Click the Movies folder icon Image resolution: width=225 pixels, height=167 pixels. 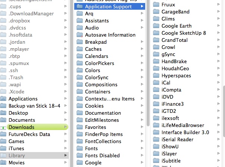3,163
